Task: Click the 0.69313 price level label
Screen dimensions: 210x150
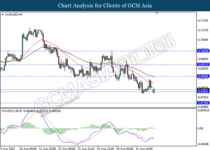Action: pos(203,64)
